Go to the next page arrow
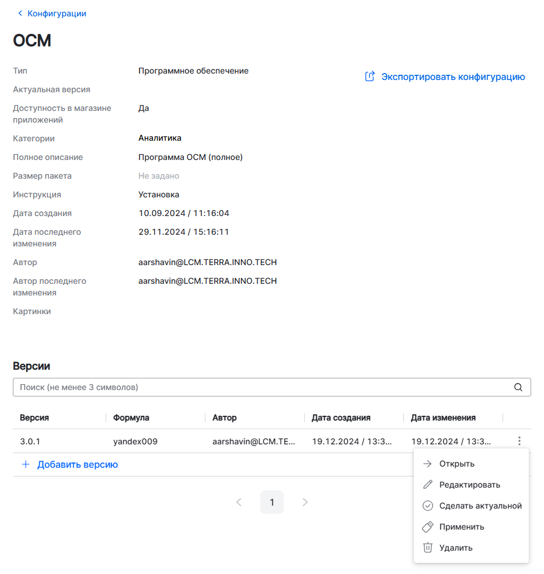 (x=305, y=502)
